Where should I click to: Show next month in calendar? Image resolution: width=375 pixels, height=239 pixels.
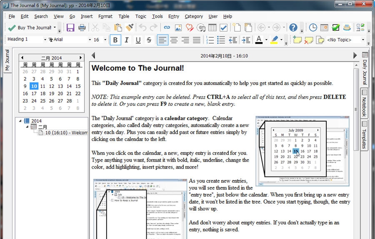(80, 57)
